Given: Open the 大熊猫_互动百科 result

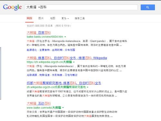Looking at the screenshot, I should pyautogui.click(x=39, y=103).
